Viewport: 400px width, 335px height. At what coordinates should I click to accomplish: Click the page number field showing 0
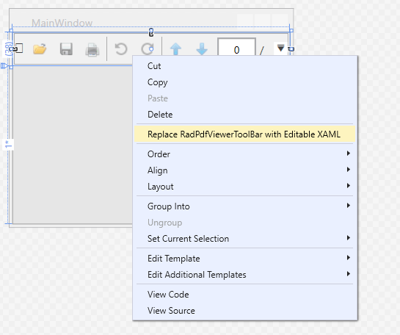[236, 48]
